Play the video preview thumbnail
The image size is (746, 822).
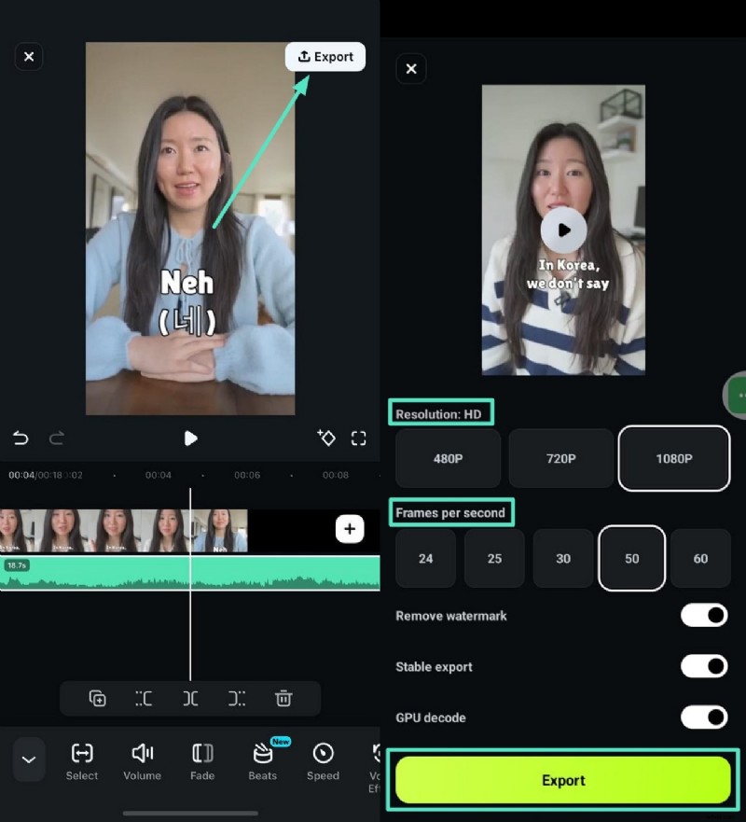tap(563, 230)
